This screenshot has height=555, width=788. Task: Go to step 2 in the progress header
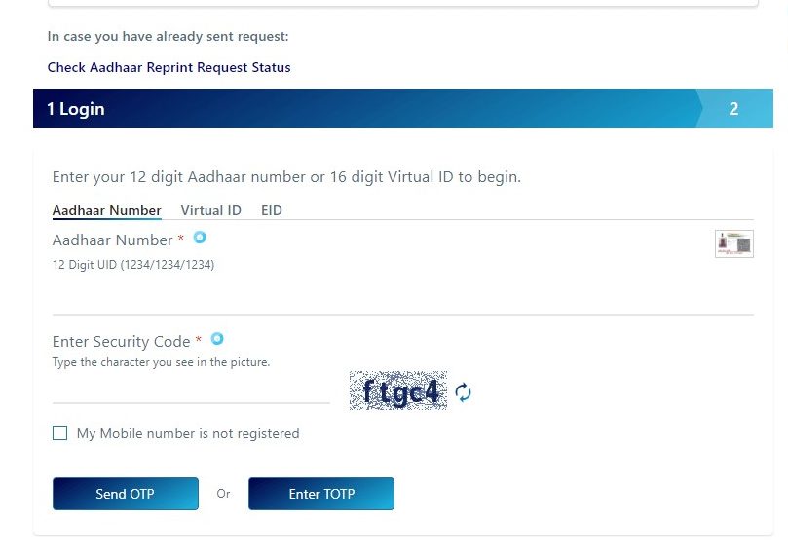[x=733, y=108]
